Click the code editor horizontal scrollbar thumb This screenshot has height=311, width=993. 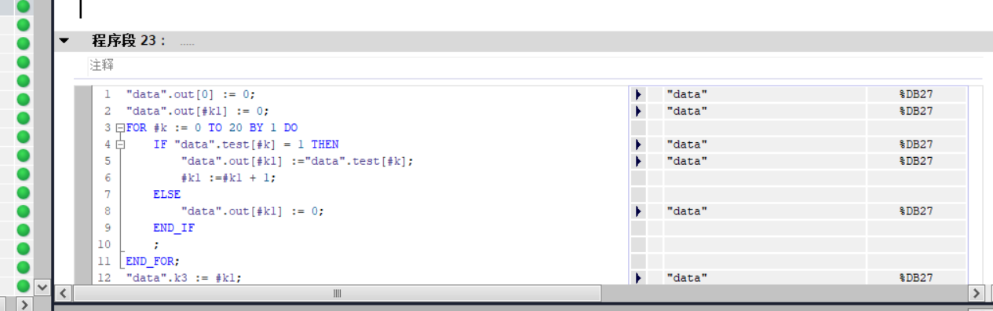click(x=337, y=293)
